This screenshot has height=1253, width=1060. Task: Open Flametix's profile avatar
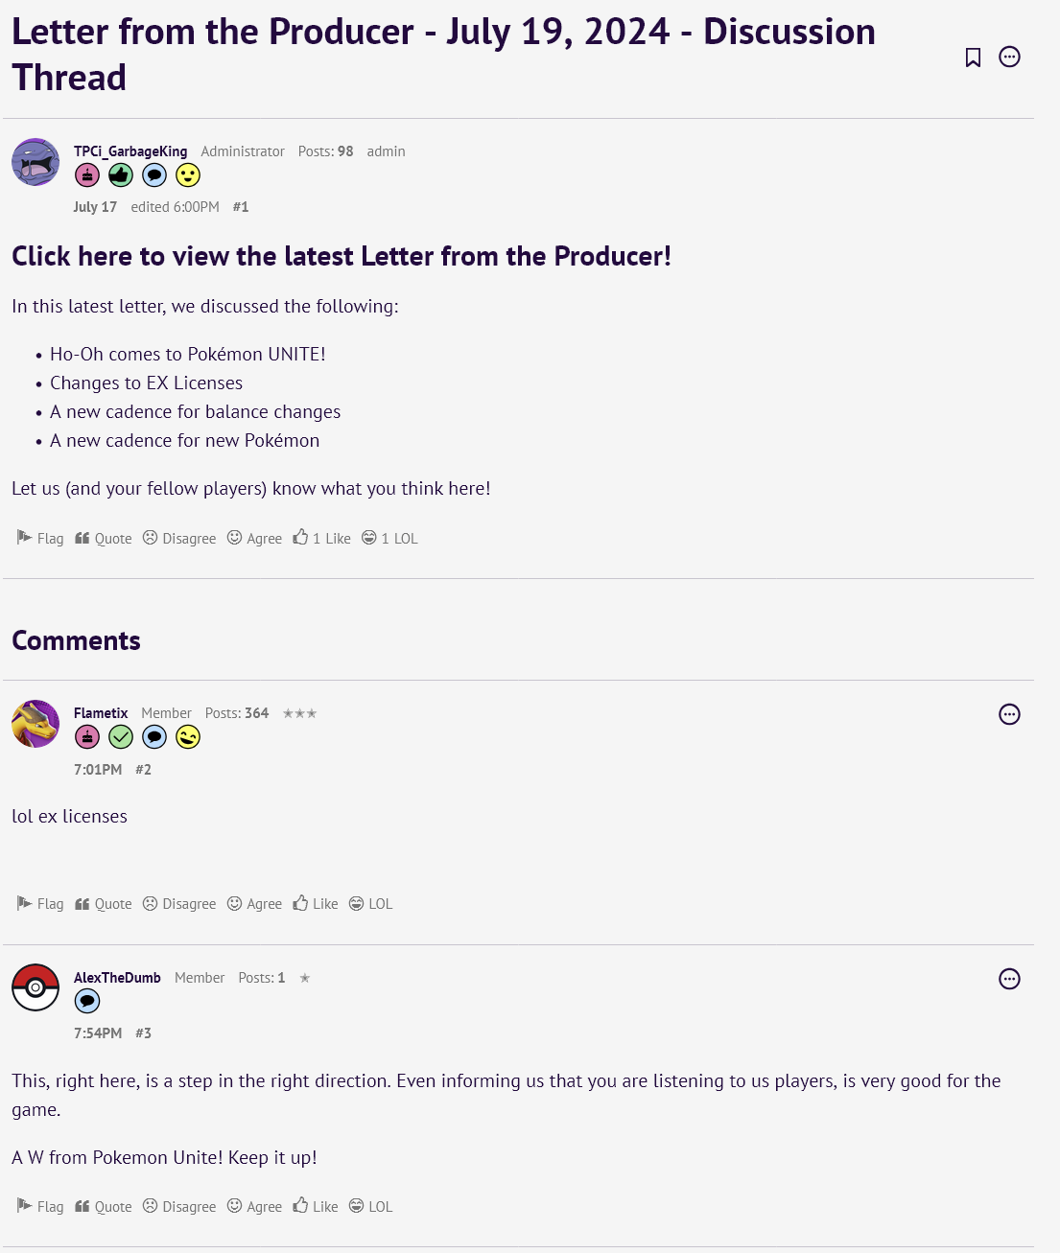click(35, 724)
